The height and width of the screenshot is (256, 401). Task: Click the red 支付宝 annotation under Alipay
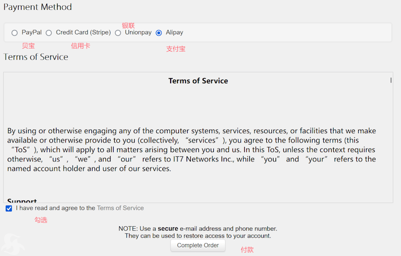click(176, 49)
